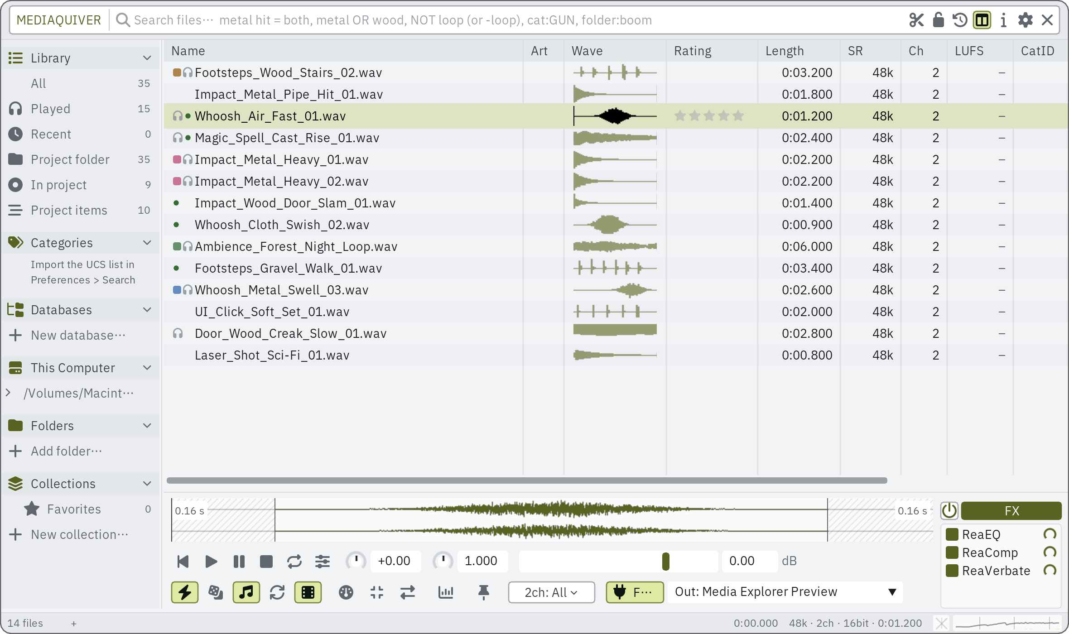Stop the preview playback
This screenshot has height=634, width=1069.
[266, 562]
